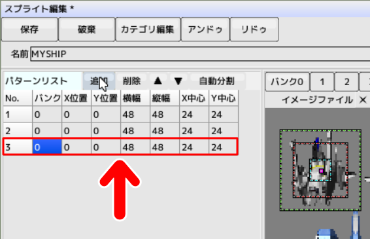Select the 縦幅 column header
The width and height of the screenshot is (370, 239).
(165, 98)
